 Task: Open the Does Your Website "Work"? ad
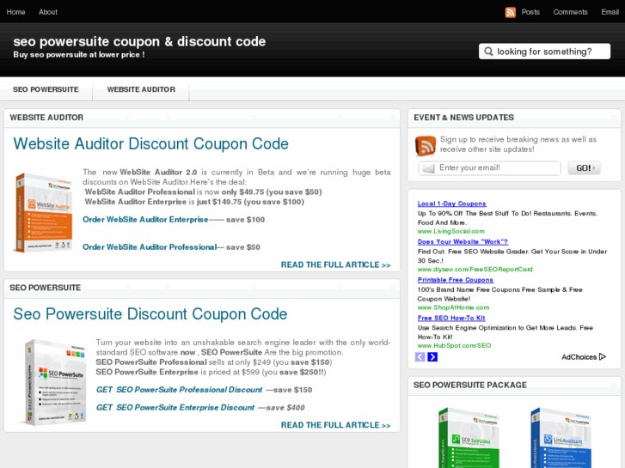463,242
